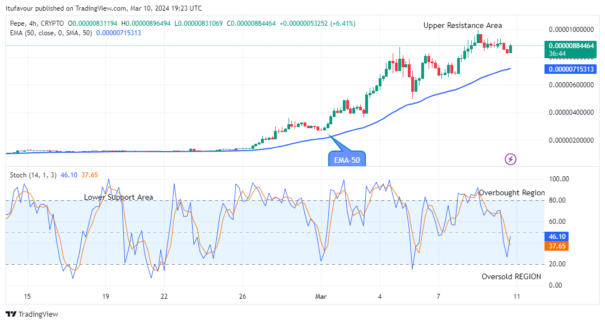Click the 0.00000600000 price axis label
The image size is (605, 324).
tap(571, 84)
